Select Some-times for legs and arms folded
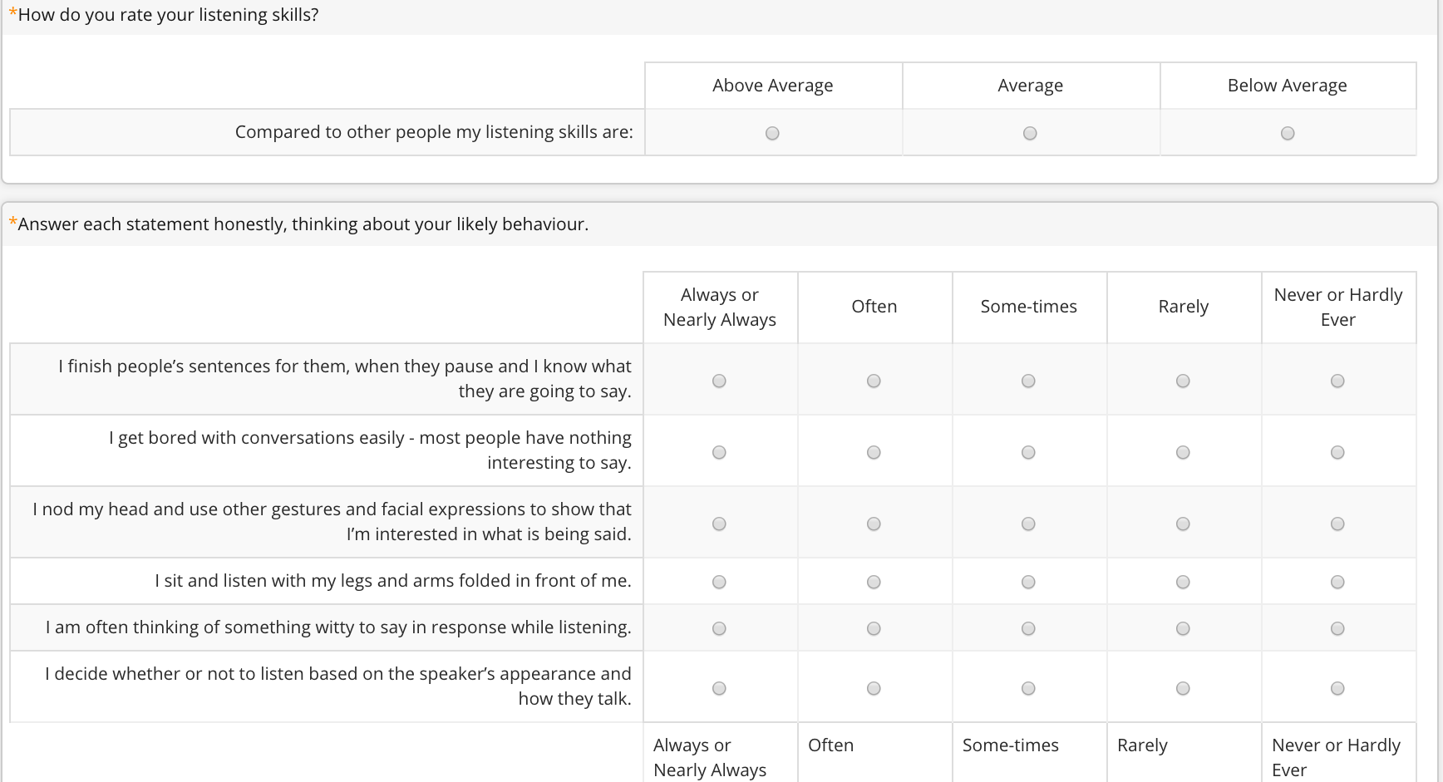This screenshot has width=1443, height=782. point(1028,582)
